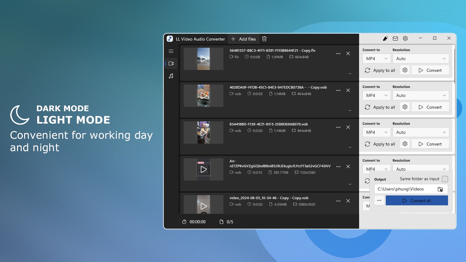The image size is (466, 262).
Task: Click second row Convert button
Action: (x=430, y=107)
